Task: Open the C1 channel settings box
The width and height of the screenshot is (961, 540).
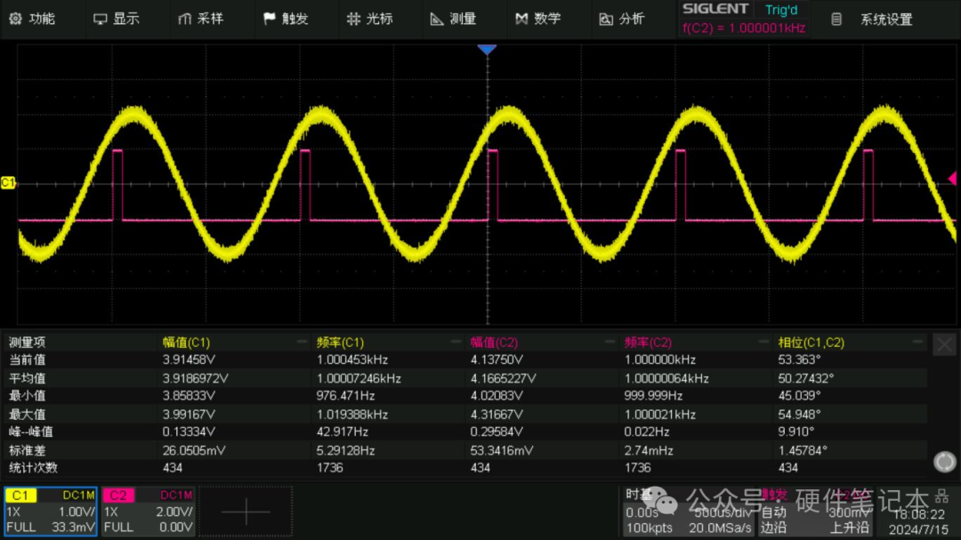Action: tap(51, 512)
